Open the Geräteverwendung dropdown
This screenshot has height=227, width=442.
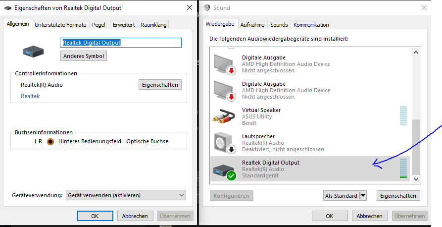pos(126,195)
